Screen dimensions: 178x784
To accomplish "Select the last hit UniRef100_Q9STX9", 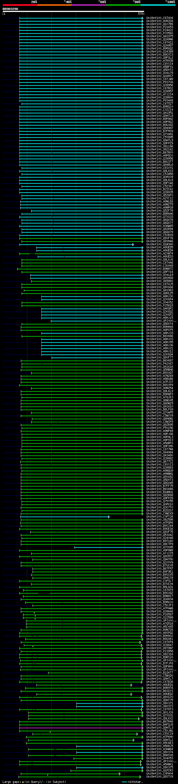I will click(x=159, y=777).
